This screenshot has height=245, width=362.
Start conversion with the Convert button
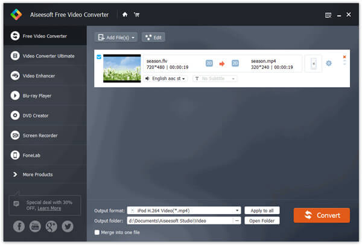point(322,215)
